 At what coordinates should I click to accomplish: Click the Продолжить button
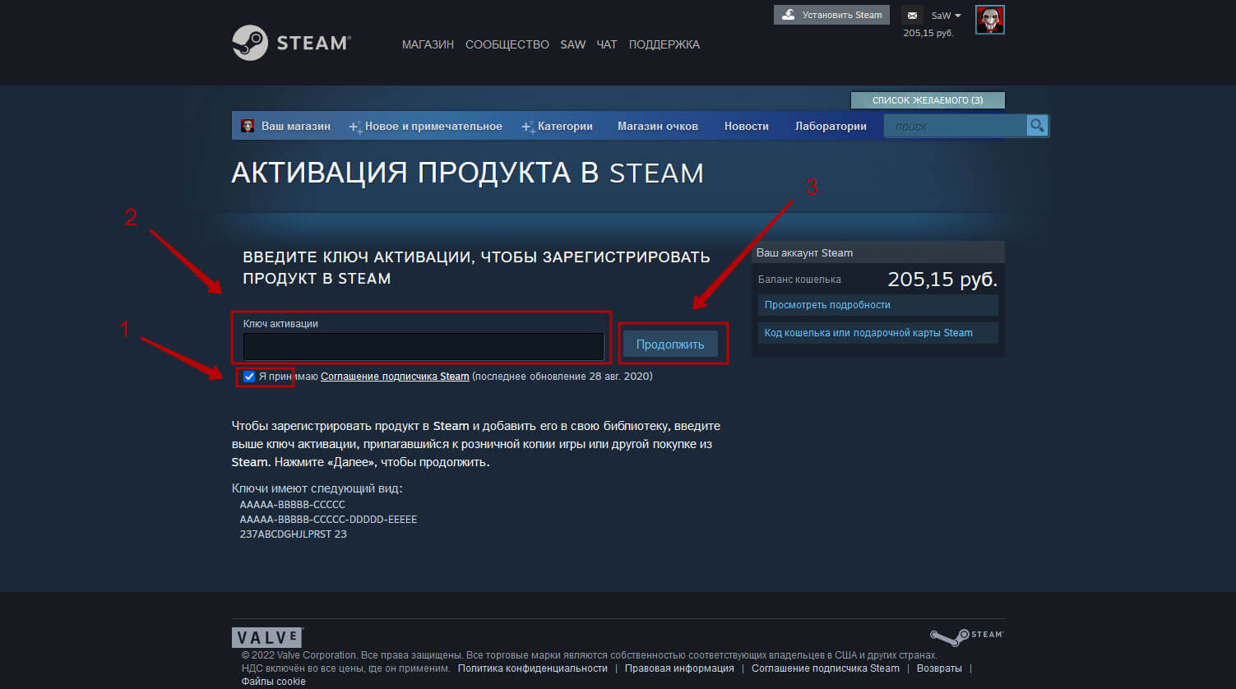point(670,344)
